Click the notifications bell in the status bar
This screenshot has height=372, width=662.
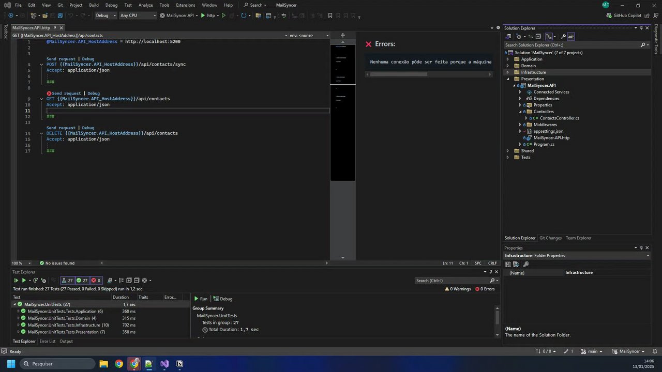point(654,351)
